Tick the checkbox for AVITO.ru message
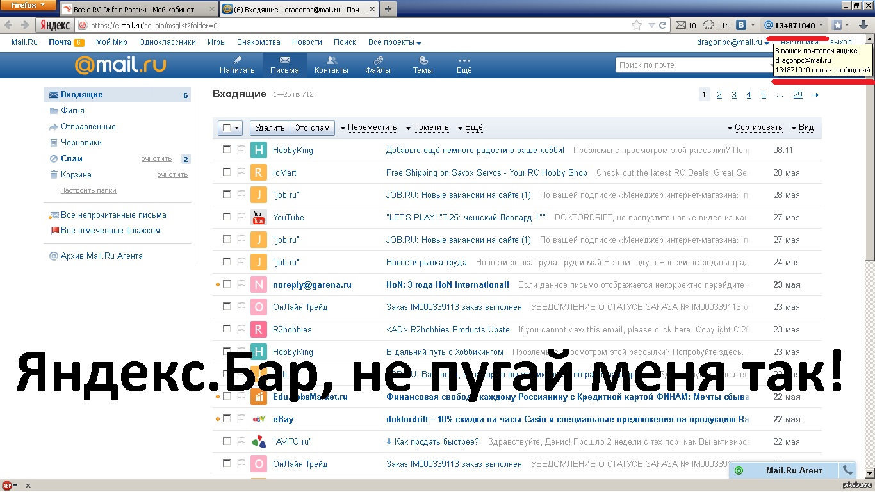The height and width of the screenshot is (492, 875). (227, 441)
